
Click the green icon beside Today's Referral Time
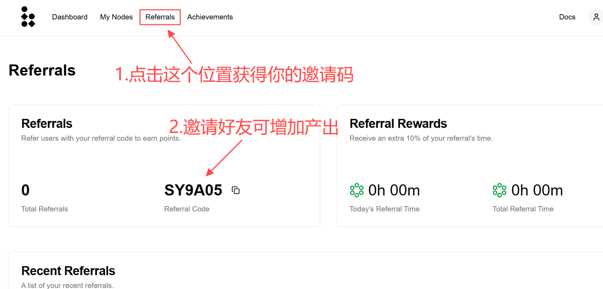(x=357, y=190)
